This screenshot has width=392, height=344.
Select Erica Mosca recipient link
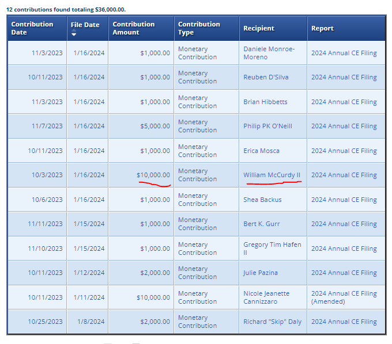click(261, 151)
